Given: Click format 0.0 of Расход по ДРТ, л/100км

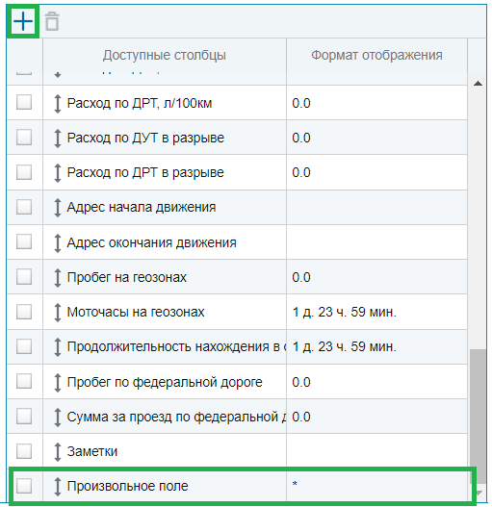Looking at the screenshot, I should point(301,104).
